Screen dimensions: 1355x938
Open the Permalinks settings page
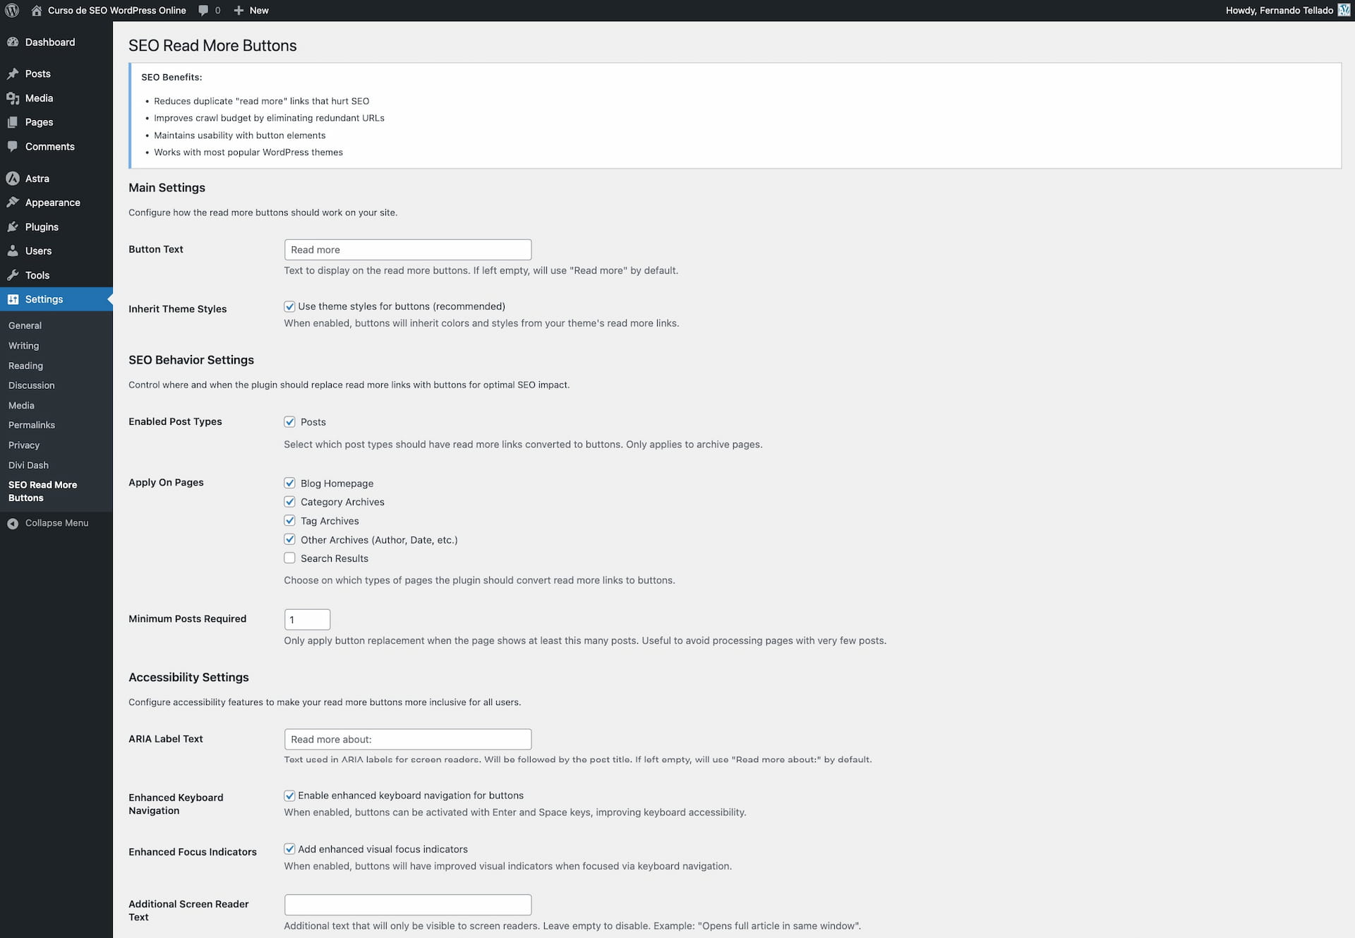[x=31, y=425]
